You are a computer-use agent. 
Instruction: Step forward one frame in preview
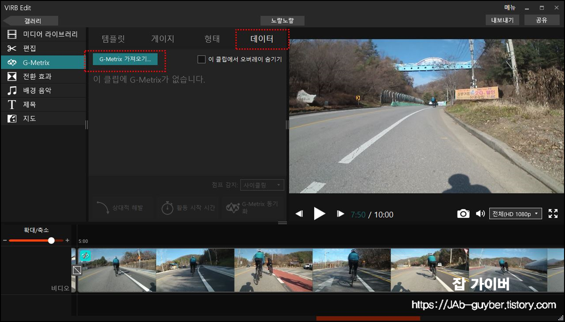tap(340, 214)
